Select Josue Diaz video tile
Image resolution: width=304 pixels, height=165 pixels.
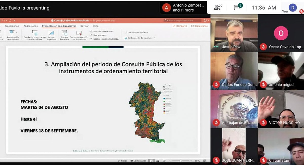click(x=234, y=33)
